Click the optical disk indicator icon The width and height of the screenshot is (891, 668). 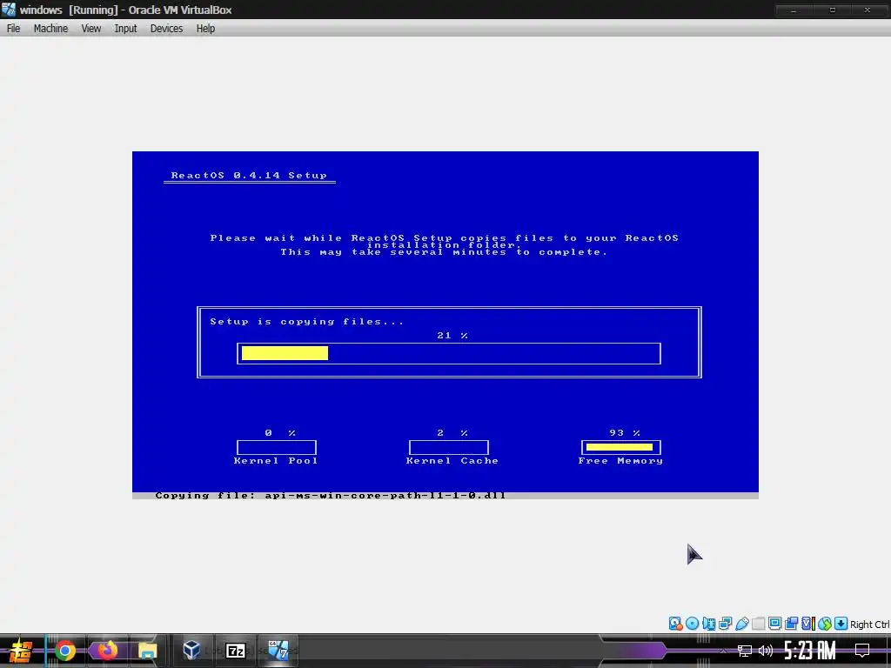pyautogui.click(x=692, y=624)
